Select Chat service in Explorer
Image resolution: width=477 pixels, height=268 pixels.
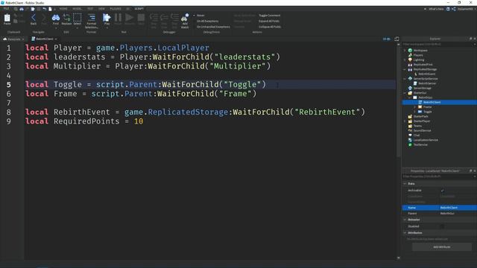pos(416,135)
